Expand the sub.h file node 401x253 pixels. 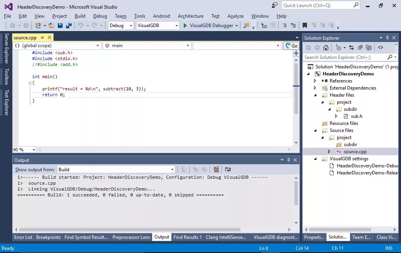(336, 116)
